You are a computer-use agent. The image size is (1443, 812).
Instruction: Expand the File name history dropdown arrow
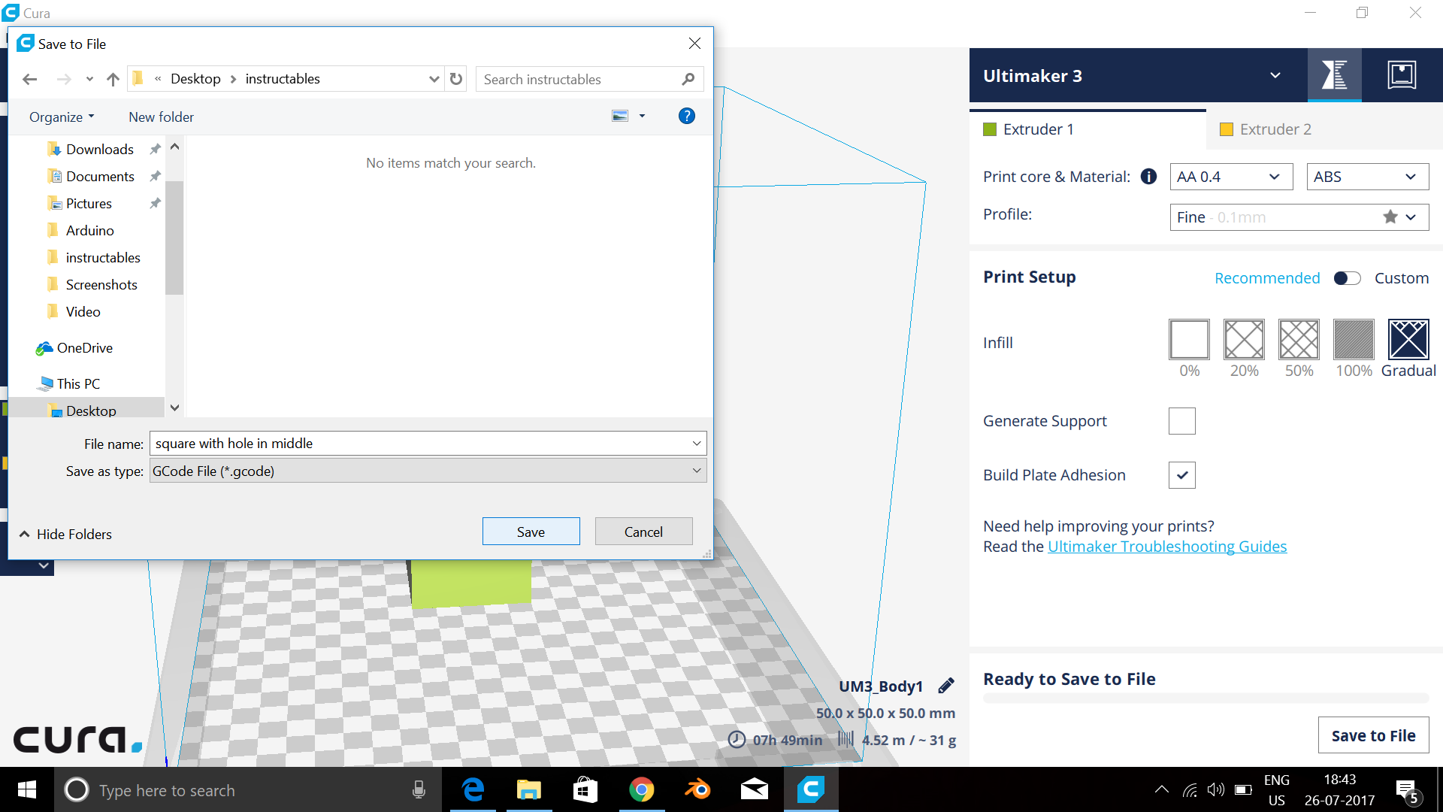(x=696, y=444)
